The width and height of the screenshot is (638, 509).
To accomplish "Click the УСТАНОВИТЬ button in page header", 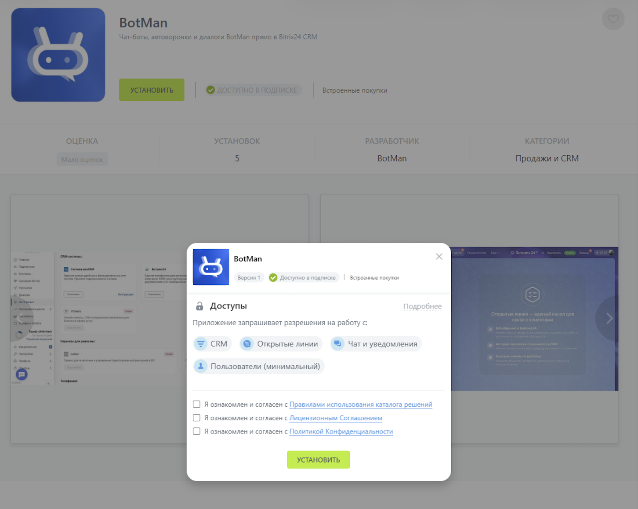I will point(152,90).
